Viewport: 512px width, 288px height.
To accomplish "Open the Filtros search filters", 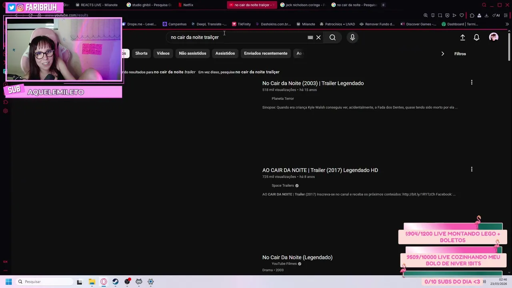I will [460, 54].
